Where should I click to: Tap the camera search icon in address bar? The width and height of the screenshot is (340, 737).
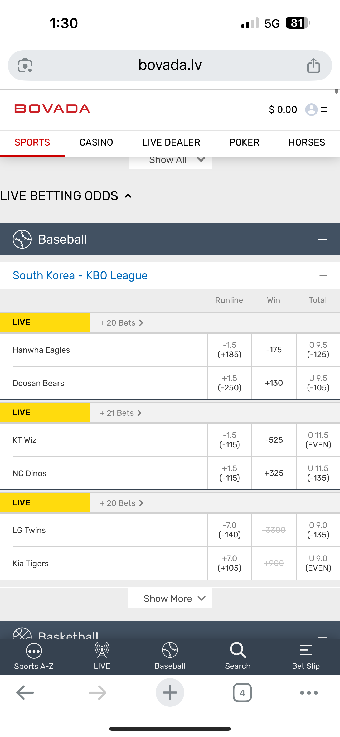point(25,66)
